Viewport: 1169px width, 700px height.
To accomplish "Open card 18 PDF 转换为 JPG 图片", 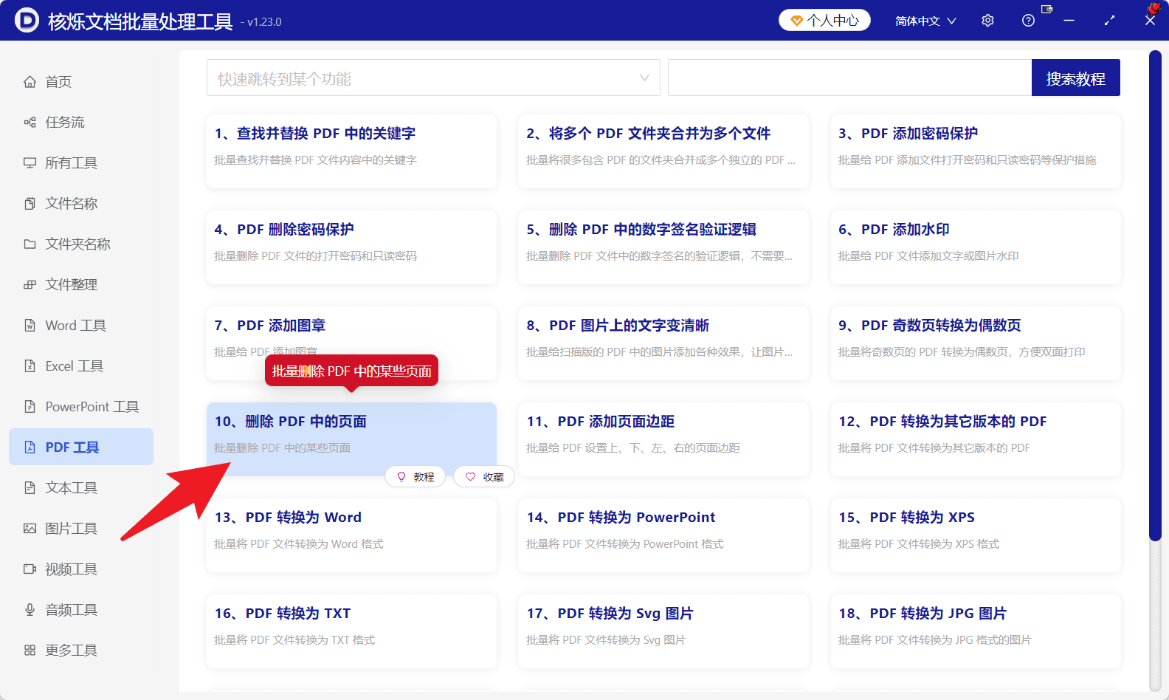I will 976,631.
